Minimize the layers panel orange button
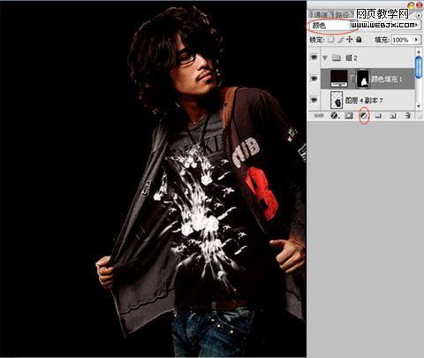This screenshot has height=358, width=424. (412, 5)
